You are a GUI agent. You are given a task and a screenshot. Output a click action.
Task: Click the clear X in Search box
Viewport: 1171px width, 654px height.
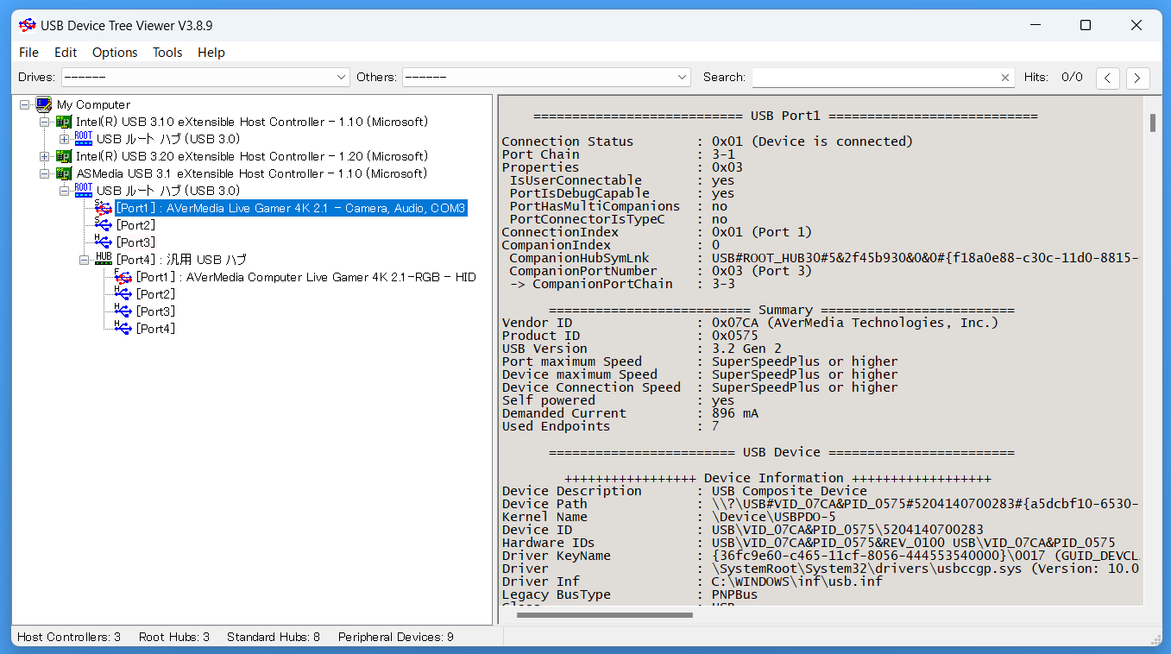click(x=1004, y=78)
